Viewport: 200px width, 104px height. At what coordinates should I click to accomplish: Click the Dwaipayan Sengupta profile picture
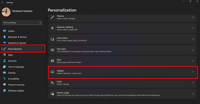[x=6, y=12]
